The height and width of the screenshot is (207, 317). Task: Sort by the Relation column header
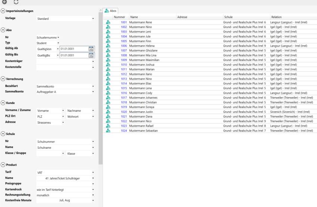(294, 17)
